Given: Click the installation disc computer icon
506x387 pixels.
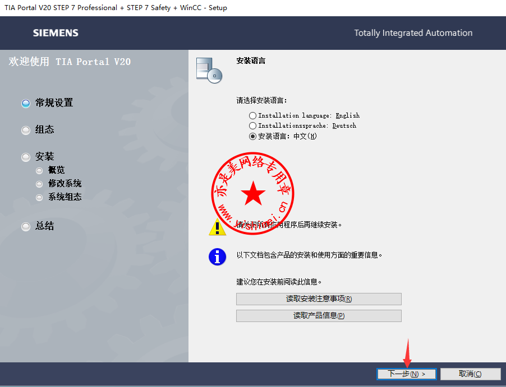Looking at the screenshot, I should click(x=209, y=70).
